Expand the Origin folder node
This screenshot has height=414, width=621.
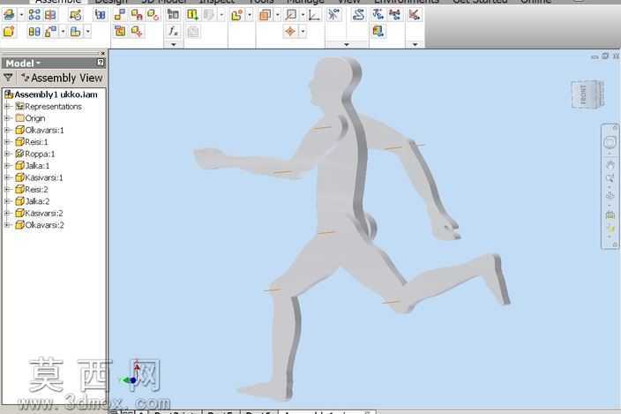pyautogui.click(x=7, y=118)
